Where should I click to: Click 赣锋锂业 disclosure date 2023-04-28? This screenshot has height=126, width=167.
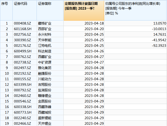tap(94, 96)
